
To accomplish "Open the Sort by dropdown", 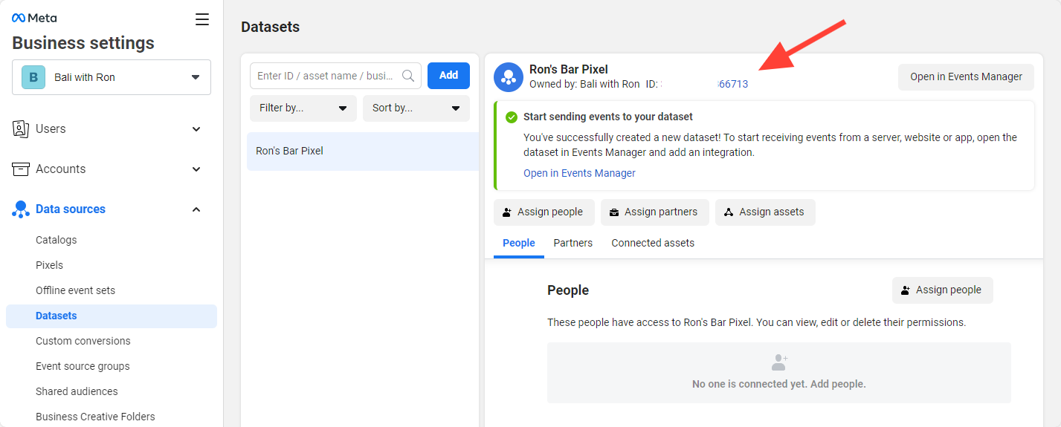I will [x=416, y=108].
